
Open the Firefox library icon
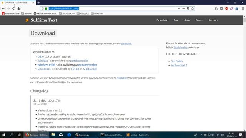click(216, 8)
